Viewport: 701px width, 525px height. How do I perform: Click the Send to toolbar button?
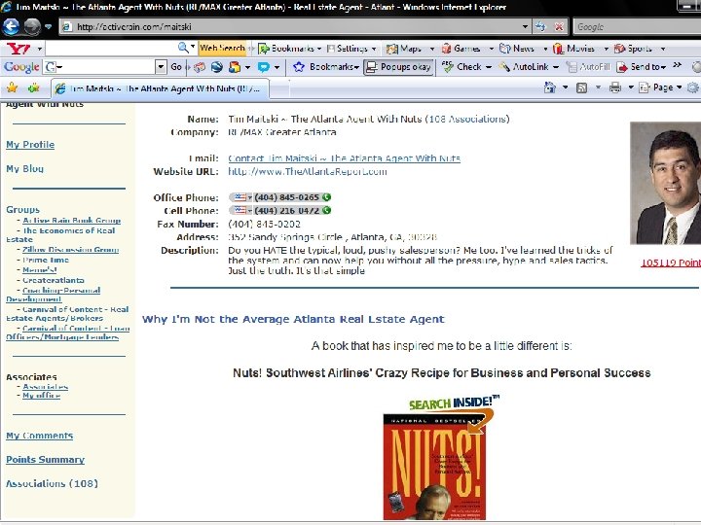pos(641,67)
